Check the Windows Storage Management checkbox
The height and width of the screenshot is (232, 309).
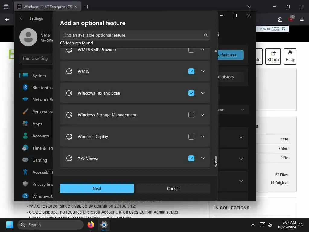(191, 115)
